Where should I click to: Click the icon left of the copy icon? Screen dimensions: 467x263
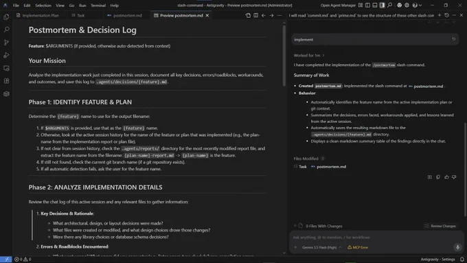(x=429, y=177)
